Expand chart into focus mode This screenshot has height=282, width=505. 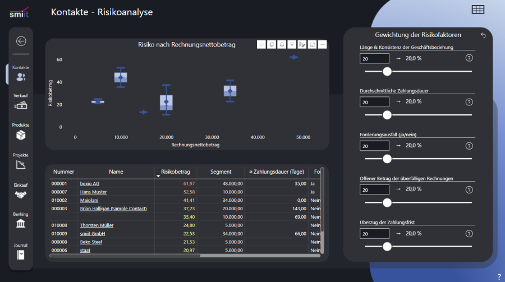point(312,45)
